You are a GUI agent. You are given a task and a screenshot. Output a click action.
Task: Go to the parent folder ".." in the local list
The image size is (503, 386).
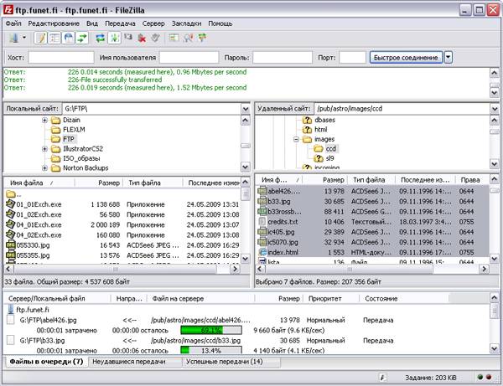[x=14, y=194]
